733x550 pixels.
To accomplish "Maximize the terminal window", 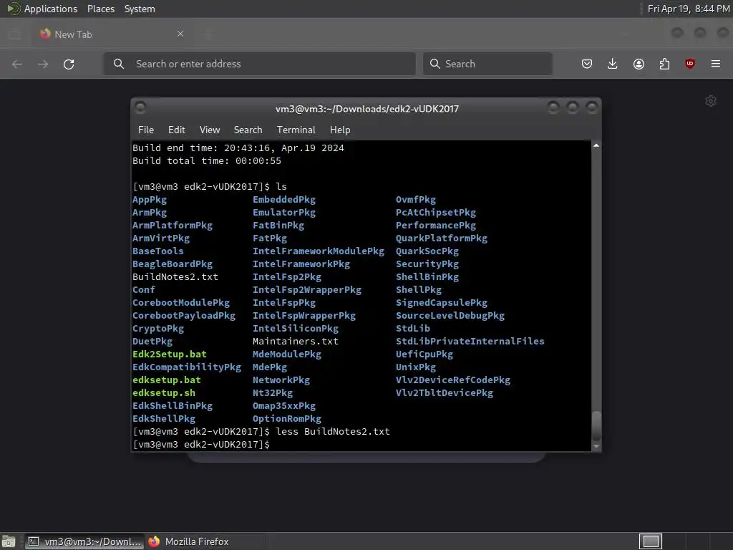I will (572, 108).
